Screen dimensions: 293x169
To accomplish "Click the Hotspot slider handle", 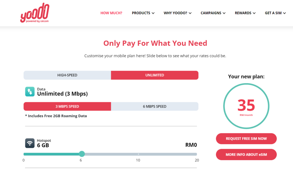I will click(x=82, y=154).
